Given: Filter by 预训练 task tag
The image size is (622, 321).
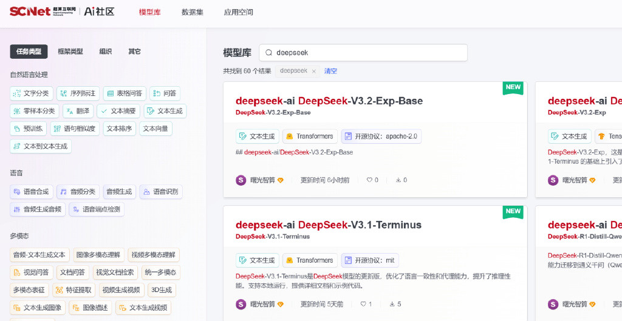Looking at the screenshot, I should (28, 129).
